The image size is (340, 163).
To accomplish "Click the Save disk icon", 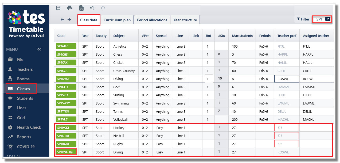I will [x=58, y=8].
